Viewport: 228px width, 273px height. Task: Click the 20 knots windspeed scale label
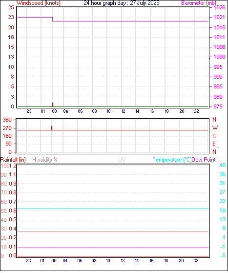tap(11, 27)
